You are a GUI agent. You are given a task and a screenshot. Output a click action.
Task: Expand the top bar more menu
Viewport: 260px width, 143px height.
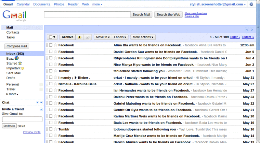click(97, 4)
